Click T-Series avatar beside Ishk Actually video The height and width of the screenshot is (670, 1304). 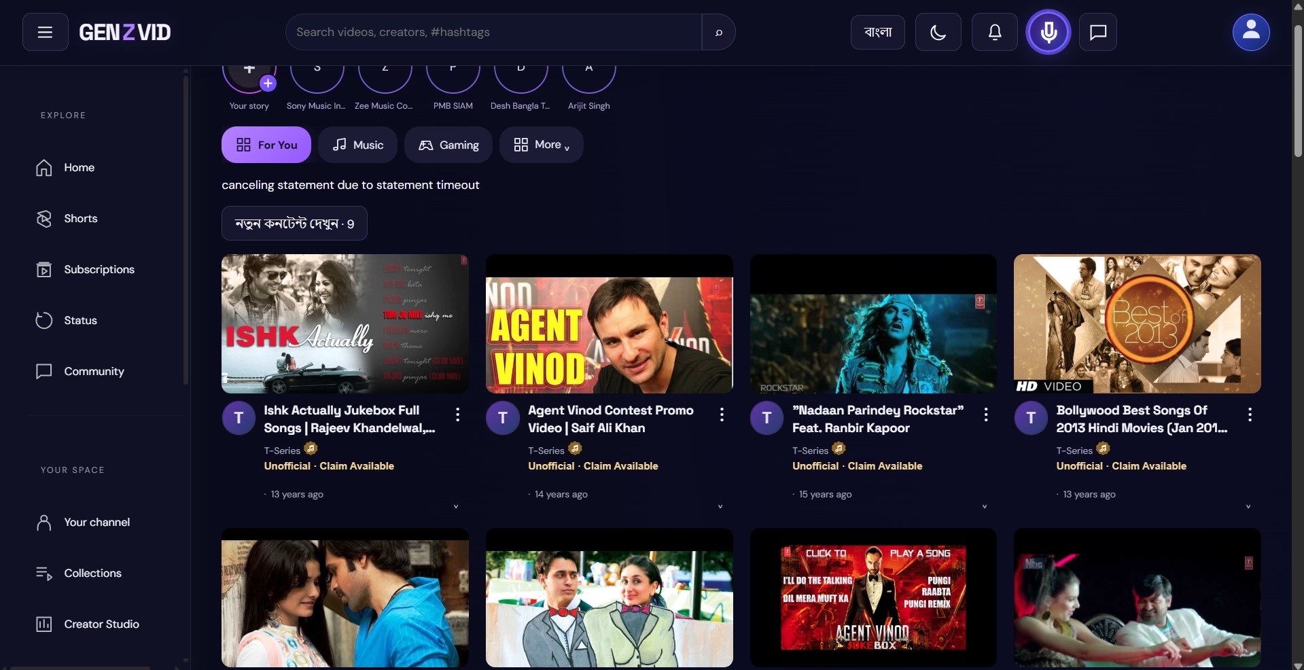click(239, 418)
